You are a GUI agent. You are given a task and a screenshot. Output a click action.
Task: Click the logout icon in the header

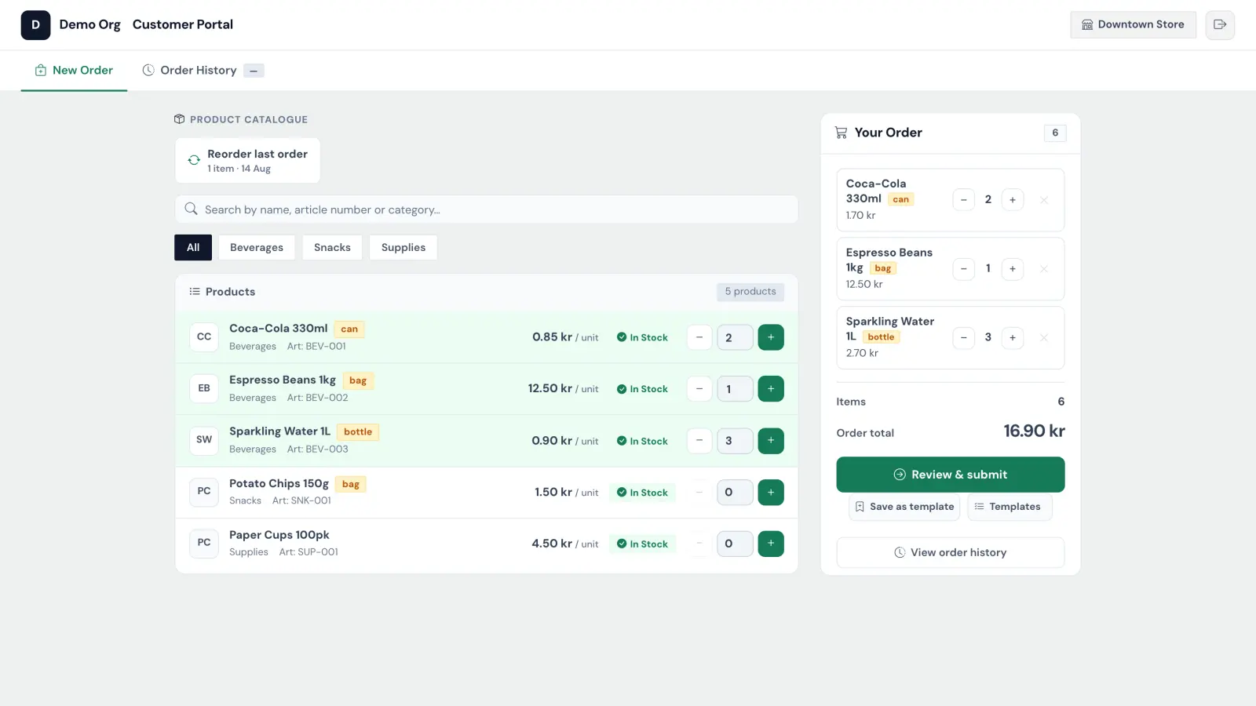(x=1220, y=24)
